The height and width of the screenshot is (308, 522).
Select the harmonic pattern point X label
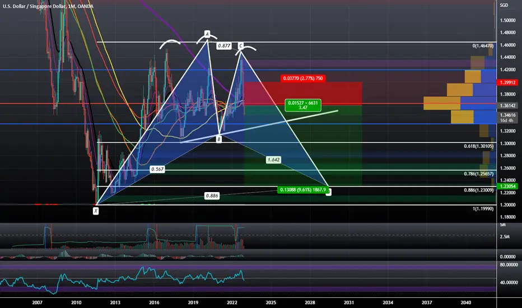point(96,211)
